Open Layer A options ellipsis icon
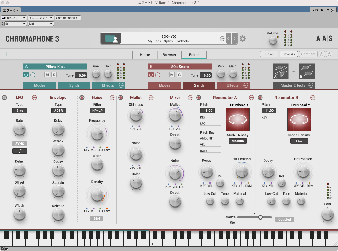 (33, 75)
